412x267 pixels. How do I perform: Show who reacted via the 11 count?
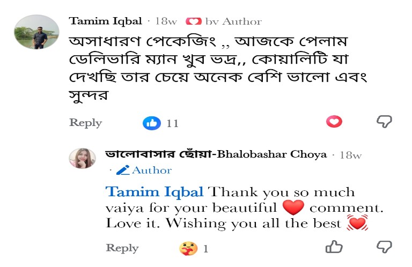[172, 123]
